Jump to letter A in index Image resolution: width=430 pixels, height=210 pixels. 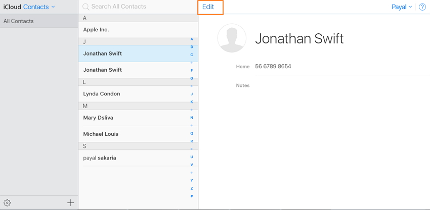192,39
